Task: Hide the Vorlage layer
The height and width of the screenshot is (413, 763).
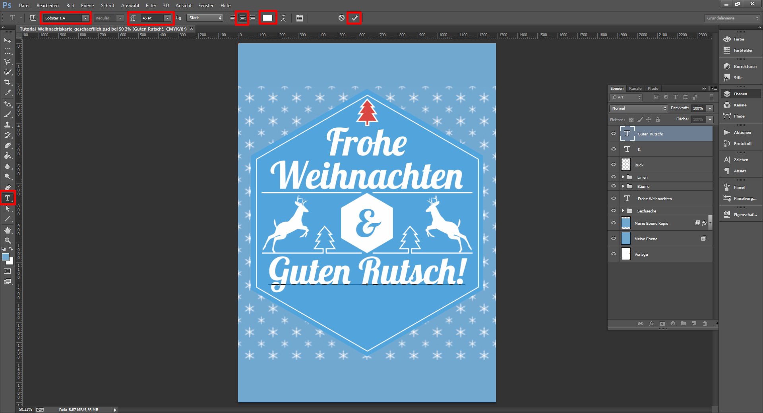Action: click(613, 254)
